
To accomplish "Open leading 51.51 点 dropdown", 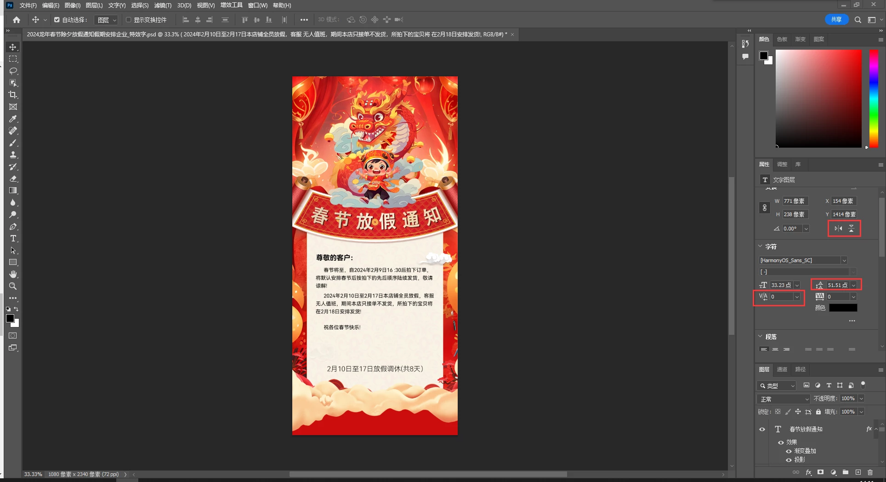I will (x=853, y=285).
